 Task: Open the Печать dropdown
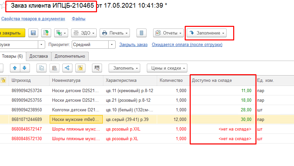click(115, 33)
